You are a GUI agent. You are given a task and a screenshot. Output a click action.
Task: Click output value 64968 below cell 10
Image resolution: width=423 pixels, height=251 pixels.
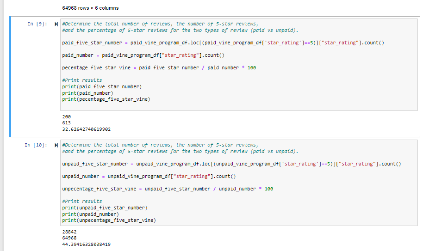coord(69,238)
